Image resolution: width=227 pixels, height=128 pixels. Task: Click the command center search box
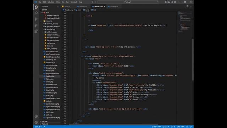point(128,2)
